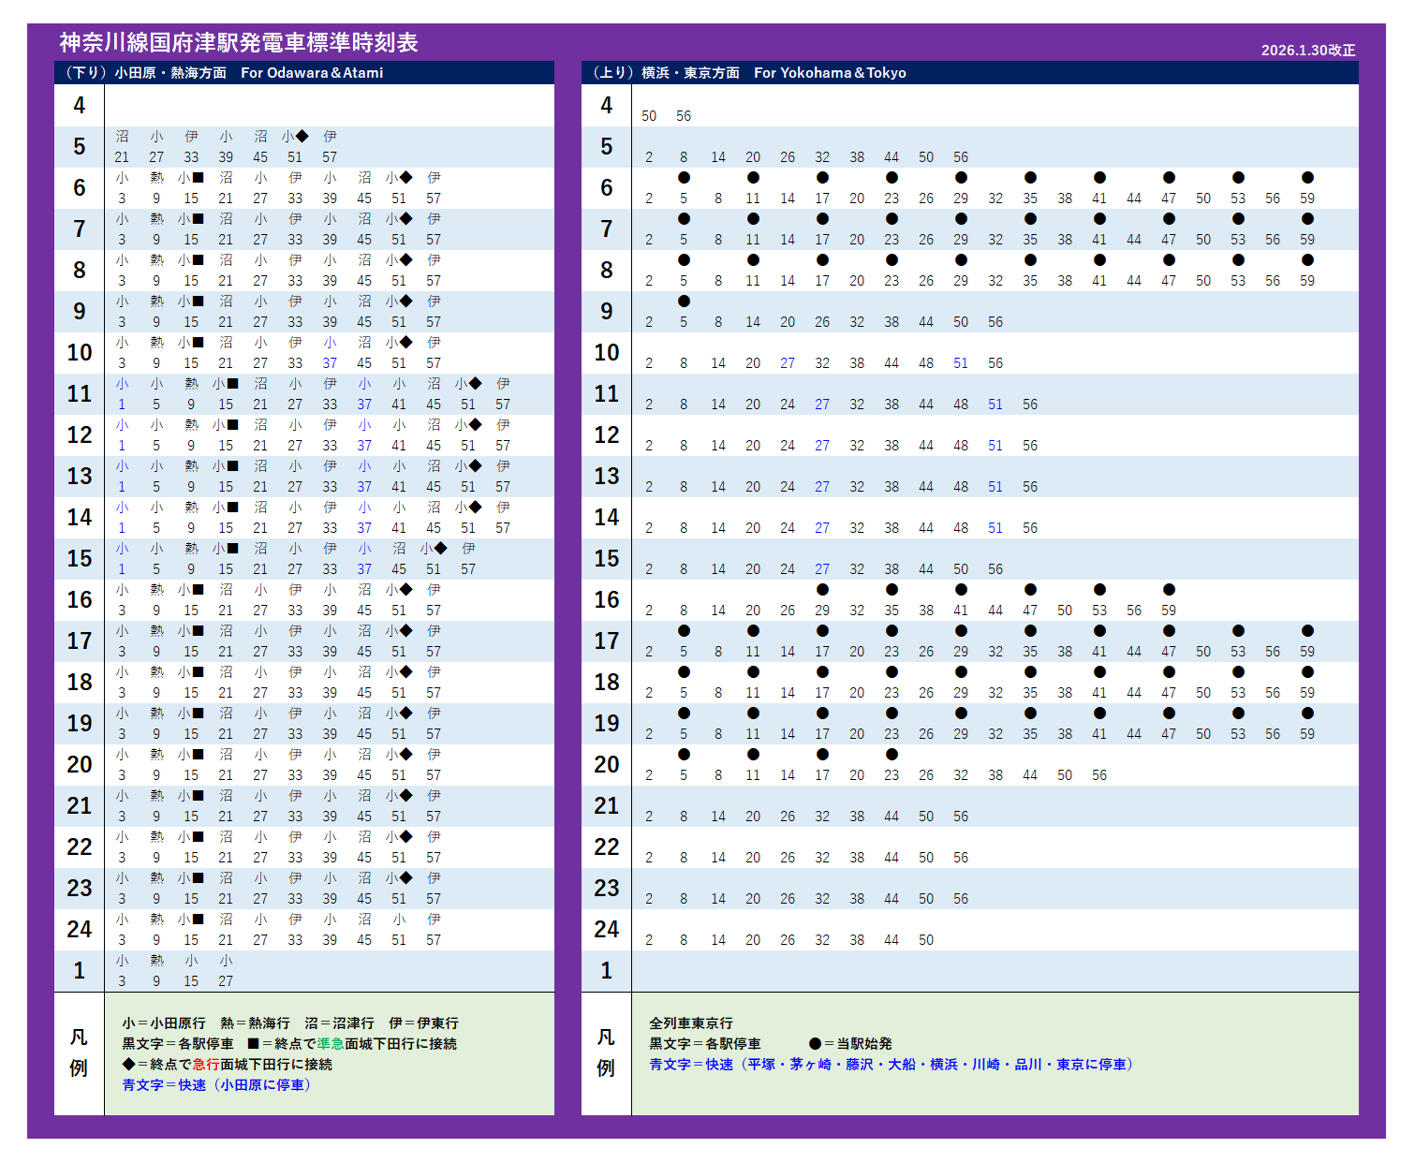Select the 'For Yokohama & Tokyo' header

point(830,73)
